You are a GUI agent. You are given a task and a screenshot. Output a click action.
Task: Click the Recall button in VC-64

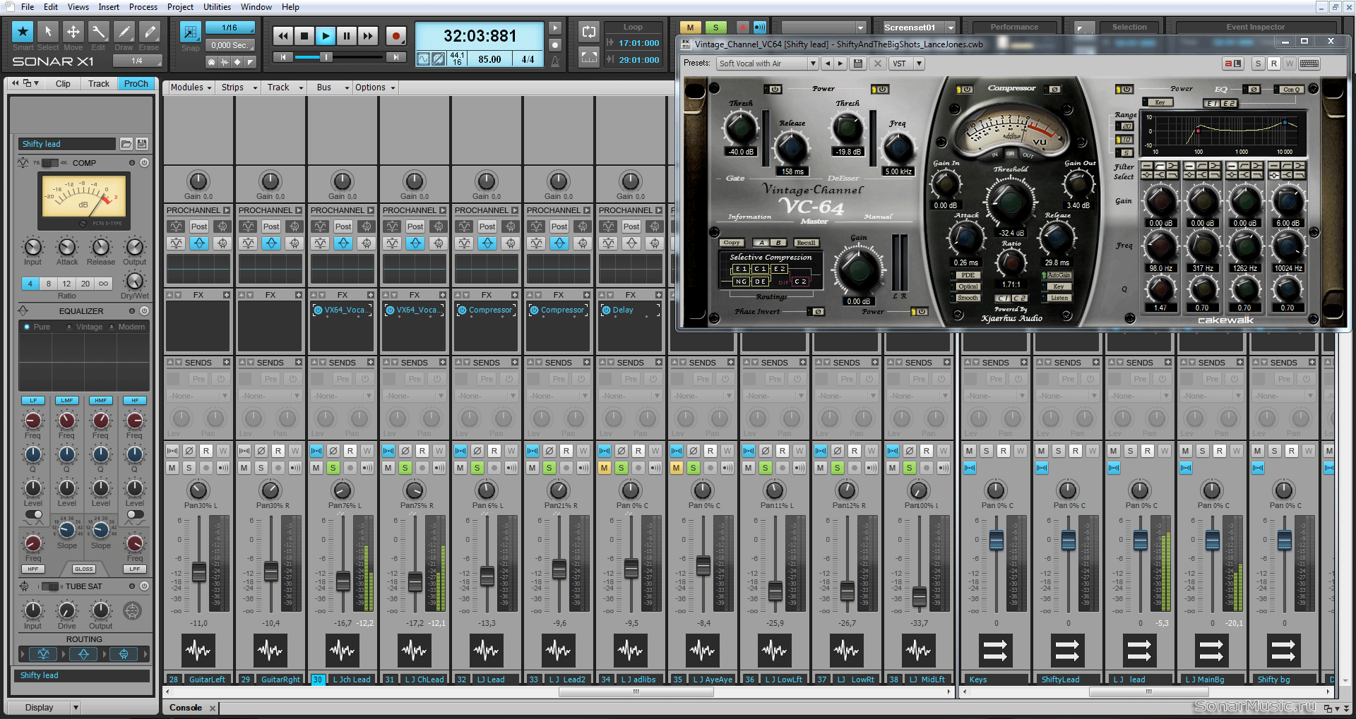point(806,243)
